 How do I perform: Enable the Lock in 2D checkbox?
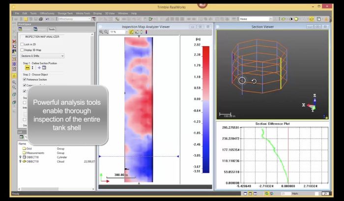(22, 44)
